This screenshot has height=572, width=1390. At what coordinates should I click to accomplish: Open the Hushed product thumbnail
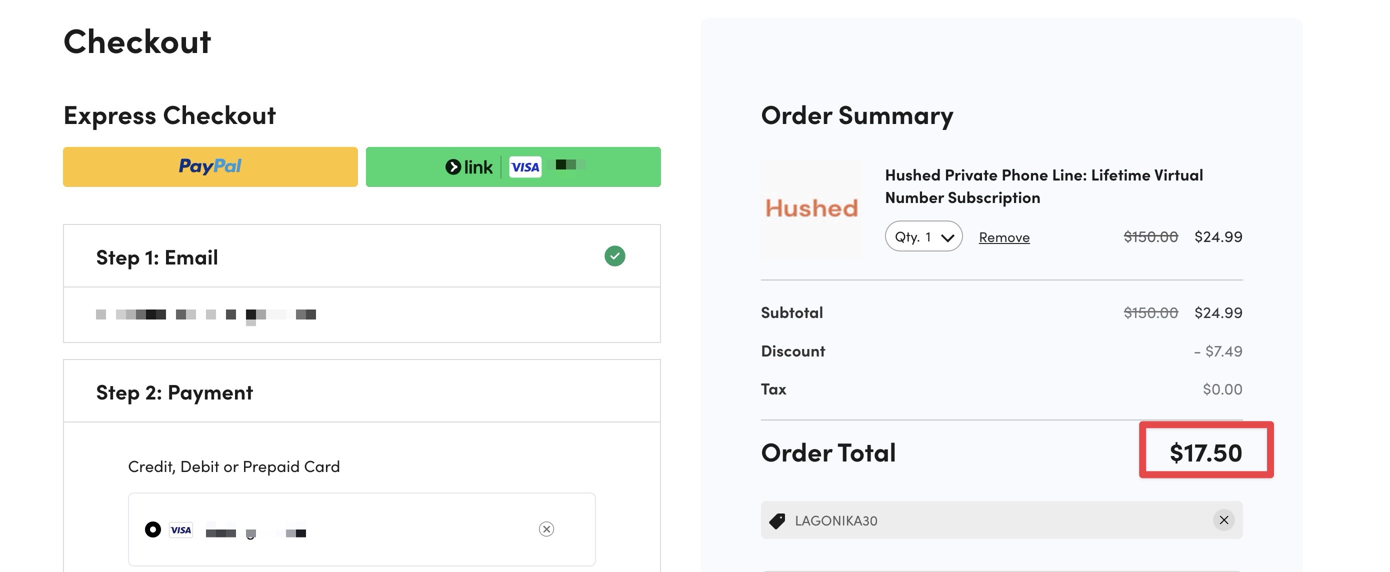tap(811, 208)
